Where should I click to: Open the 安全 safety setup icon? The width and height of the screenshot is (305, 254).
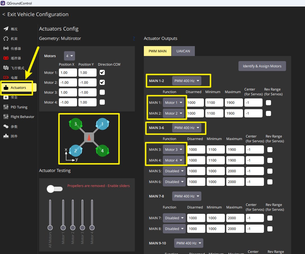click(x=6, y=97)
